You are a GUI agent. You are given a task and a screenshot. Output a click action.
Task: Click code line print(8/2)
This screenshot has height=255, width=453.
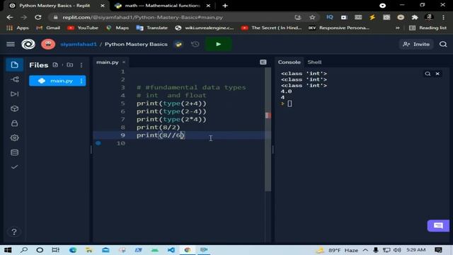click(159, 127)
